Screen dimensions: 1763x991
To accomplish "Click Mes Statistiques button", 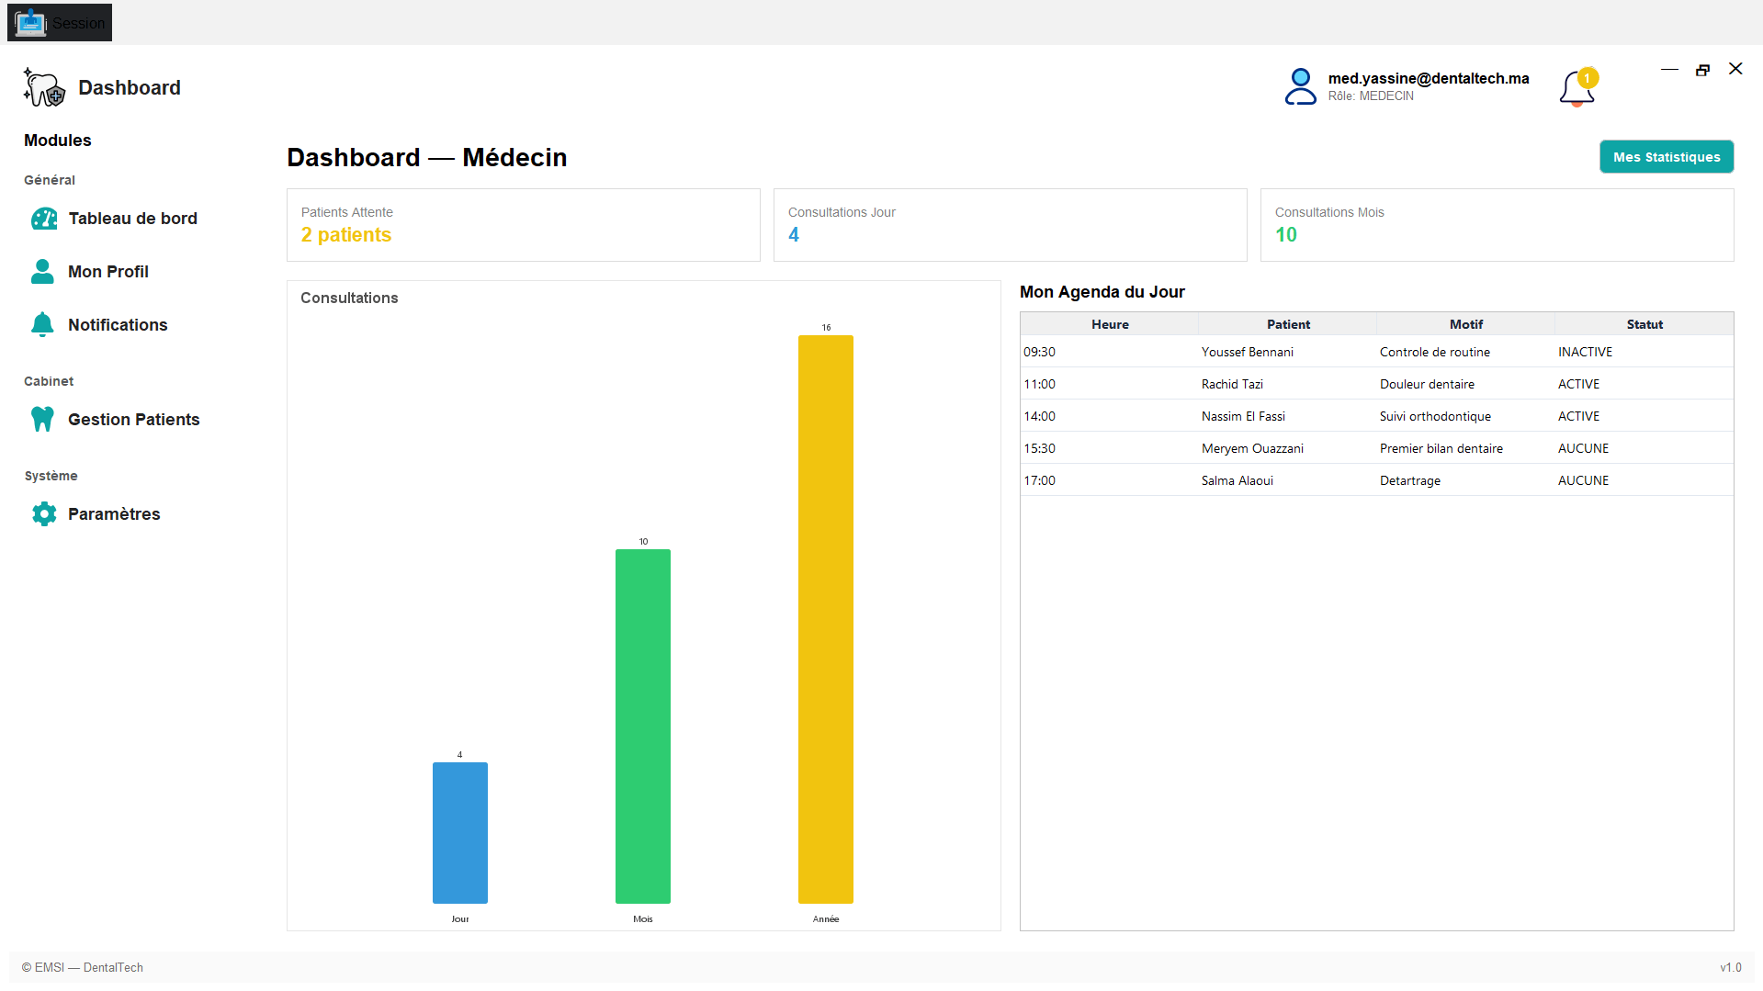I will point(1667,157).
